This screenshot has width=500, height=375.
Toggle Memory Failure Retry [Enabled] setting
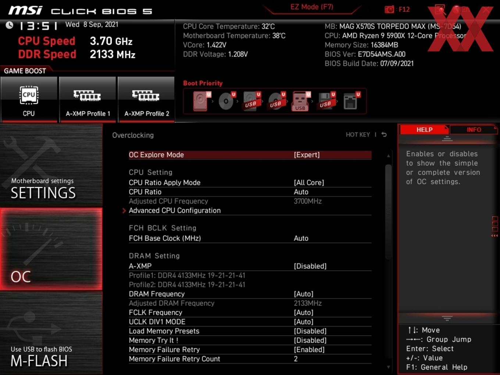pyautogui.click(x=309, y=350)
